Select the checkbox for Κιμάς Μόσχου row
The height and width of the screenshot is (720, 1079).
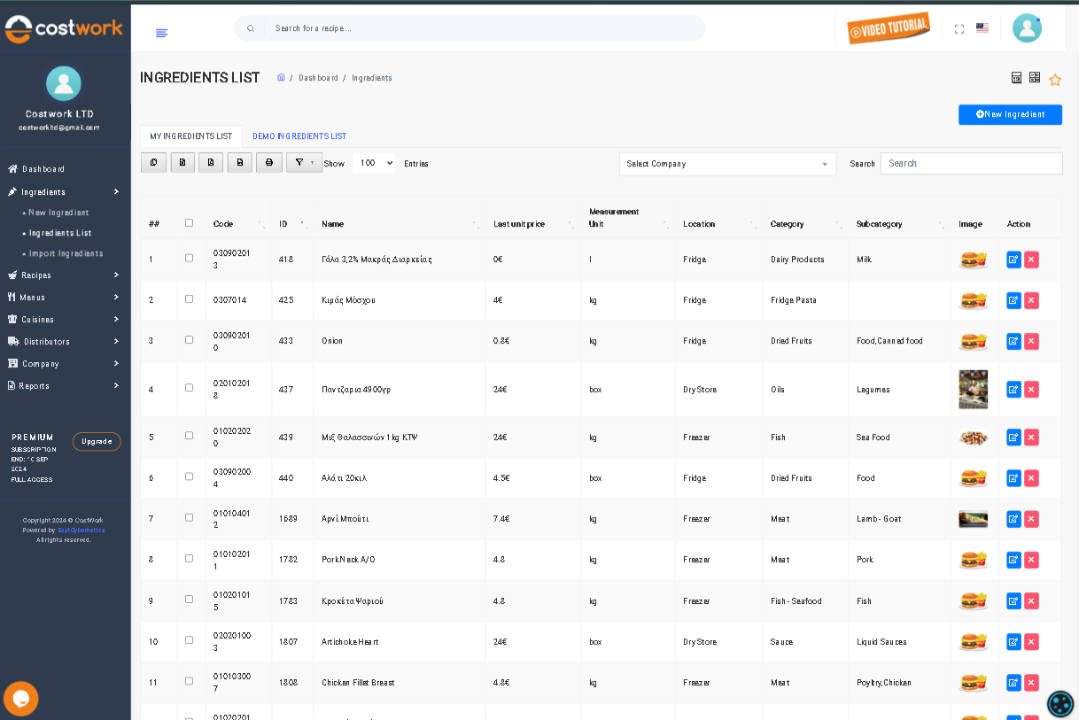(x=189, y=299)
